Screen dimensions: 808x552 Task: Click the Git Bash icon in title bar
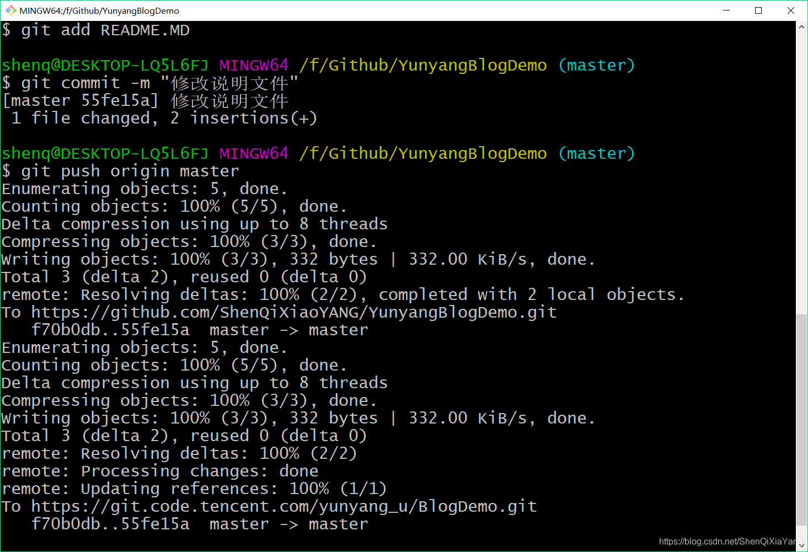pyautogui.click(x=10, y=10)
